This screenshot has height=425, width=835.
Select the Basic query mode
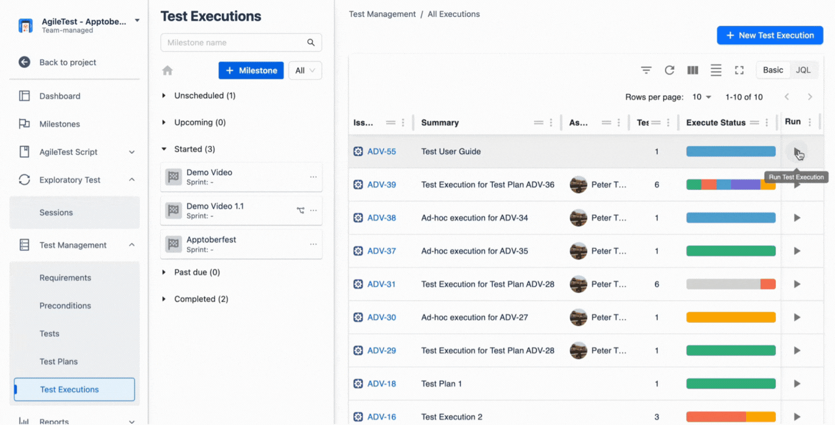tap(772, 70)
